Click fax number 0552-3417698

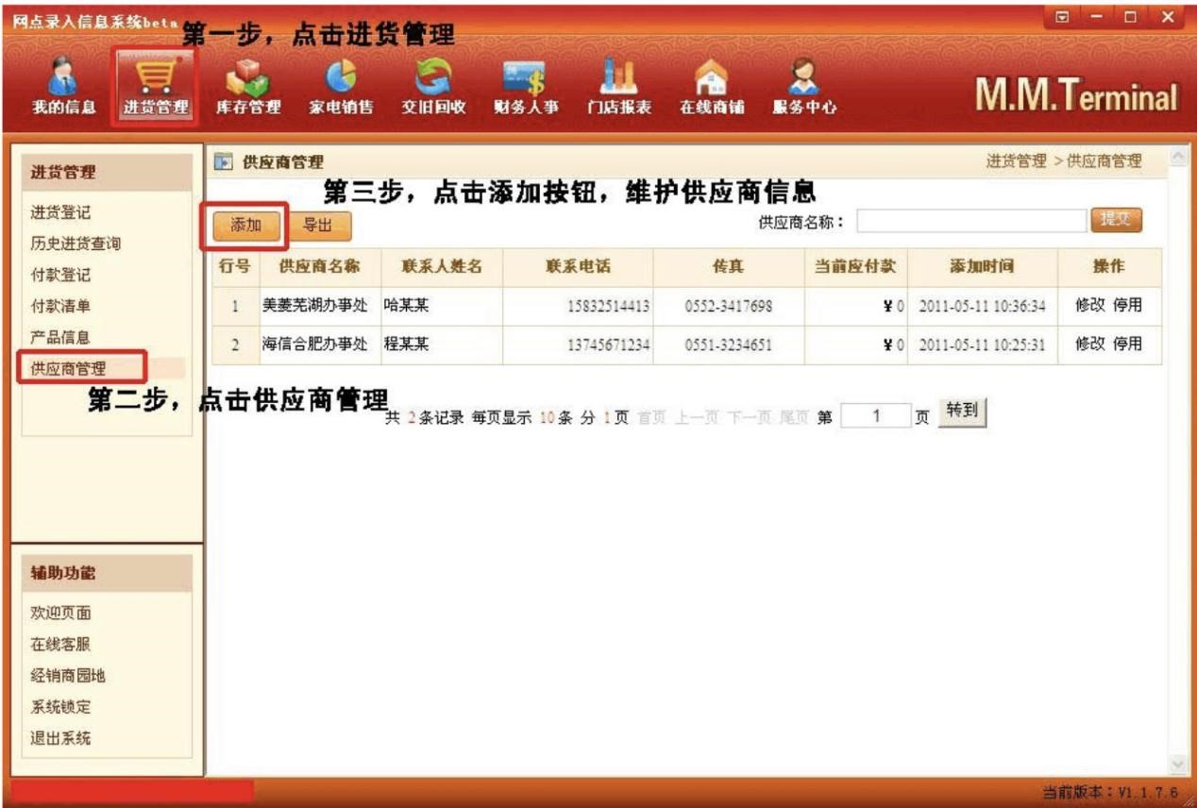click(729, 306)
